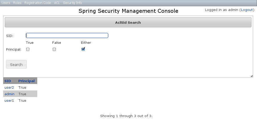Open the Users menu
The height and width of the screenshot is (121, 257).
pos(6,3)
